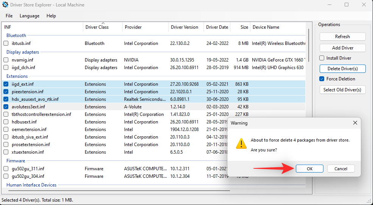Screen dimensions: 373x205
Task: Click version 30.0.15.1295 cell
Action: pos(182,60)
